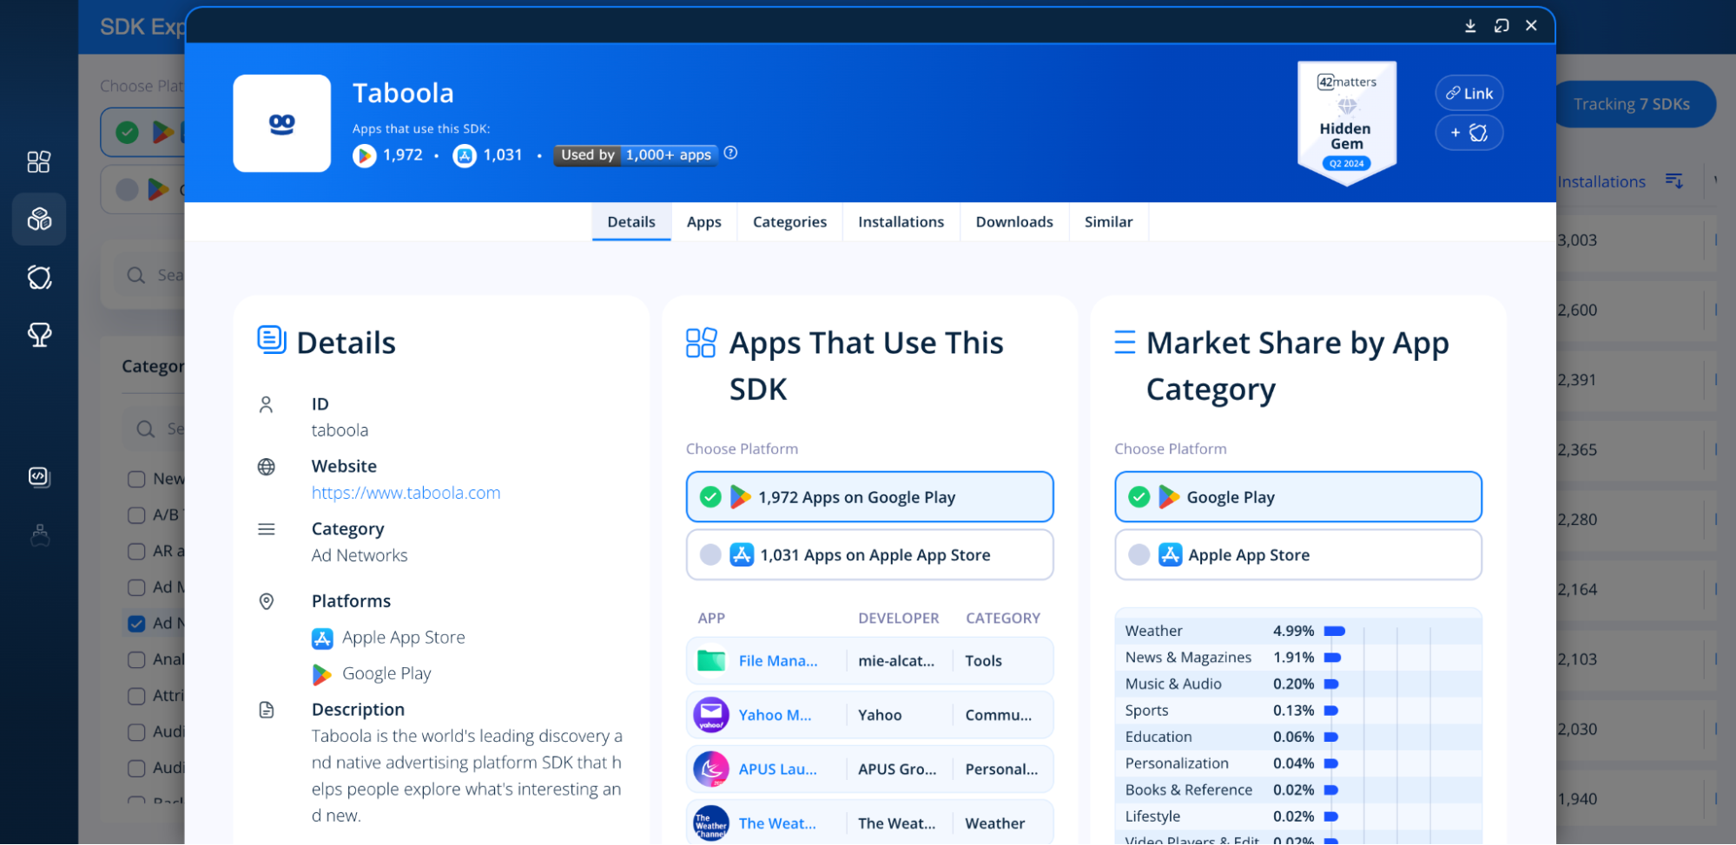Open the Categories tab
This screenshot has width=1736, height=845.
pos(790,222)
